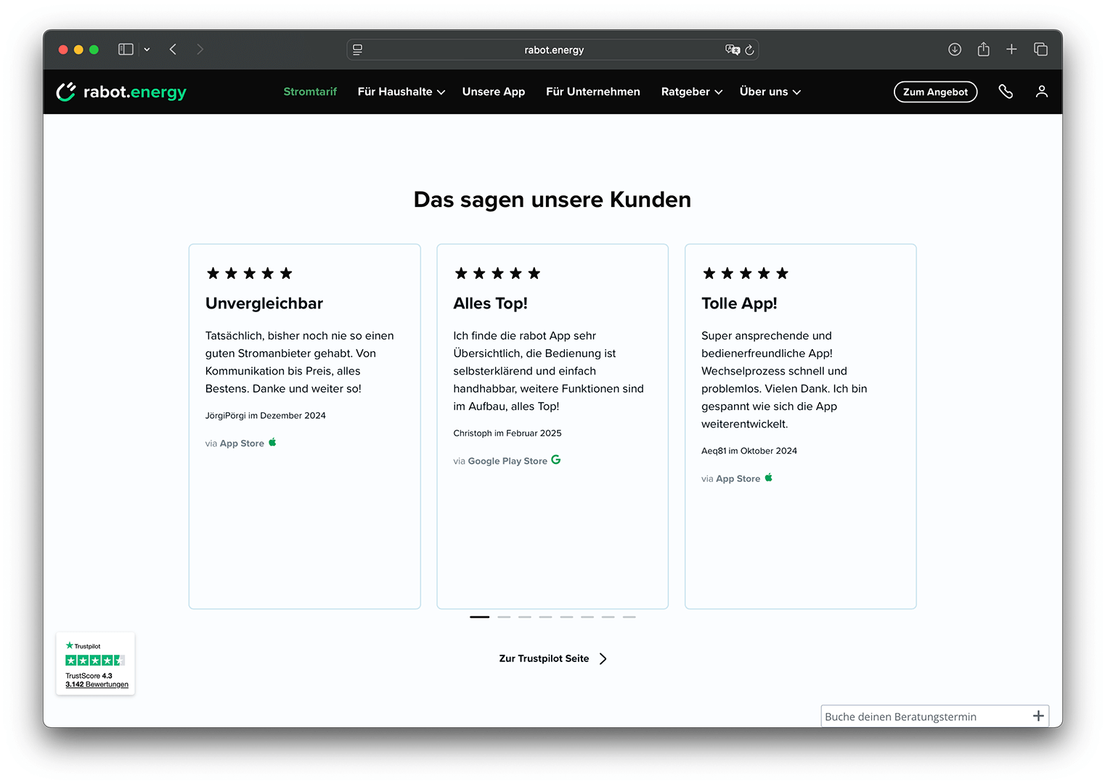Click the Apple App Store icon under Tolle App review
Screen dimensions: 1105x784
(769, 478)
